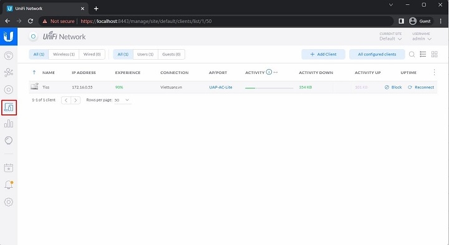
Task: Click the 90% experience value
Action: tap(119, 87)
